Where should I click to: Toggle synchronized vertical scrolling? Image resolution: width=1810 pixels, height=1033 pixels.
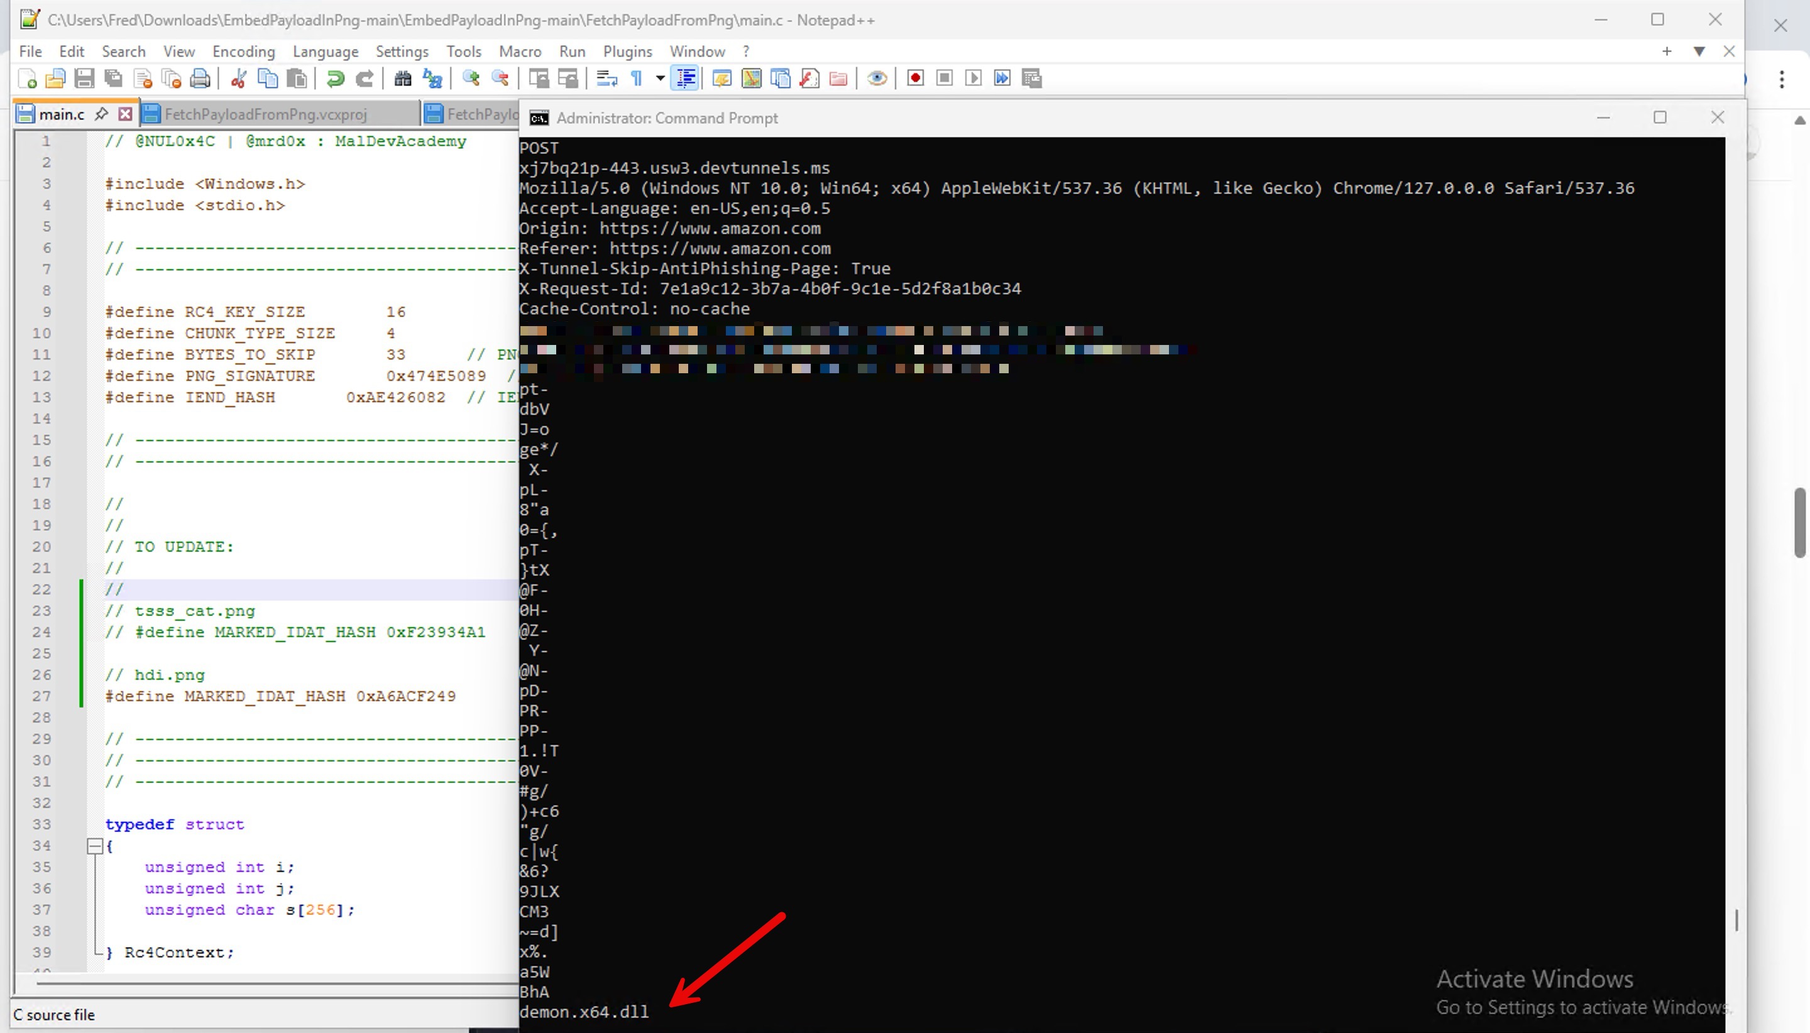tap(539, 78)
